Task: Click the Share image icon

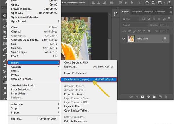Action: pyautogui.click(x=169, y=3)
